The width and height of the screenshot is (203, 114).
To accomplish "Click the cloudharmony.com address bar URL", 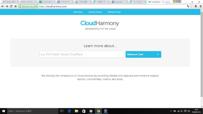I will pos(53,7).
